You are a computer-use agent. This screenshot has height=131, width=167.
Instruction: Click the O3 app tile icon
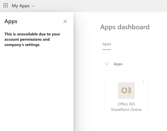coord(126,91)
